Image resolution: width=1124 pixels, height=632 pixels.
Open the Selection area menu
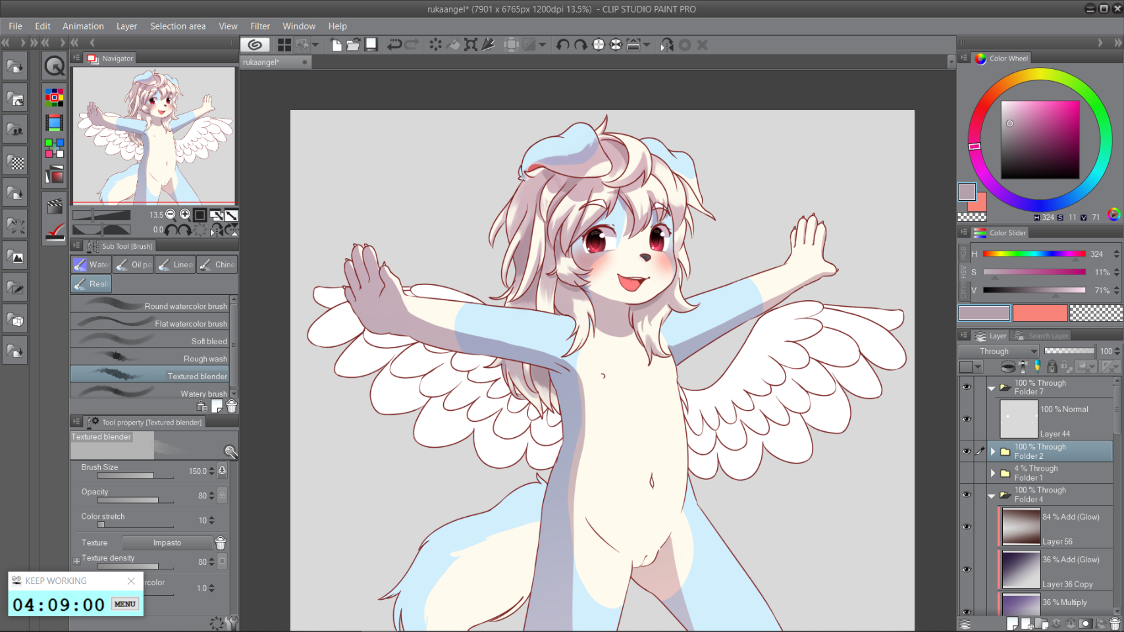(x=178, y=26)
